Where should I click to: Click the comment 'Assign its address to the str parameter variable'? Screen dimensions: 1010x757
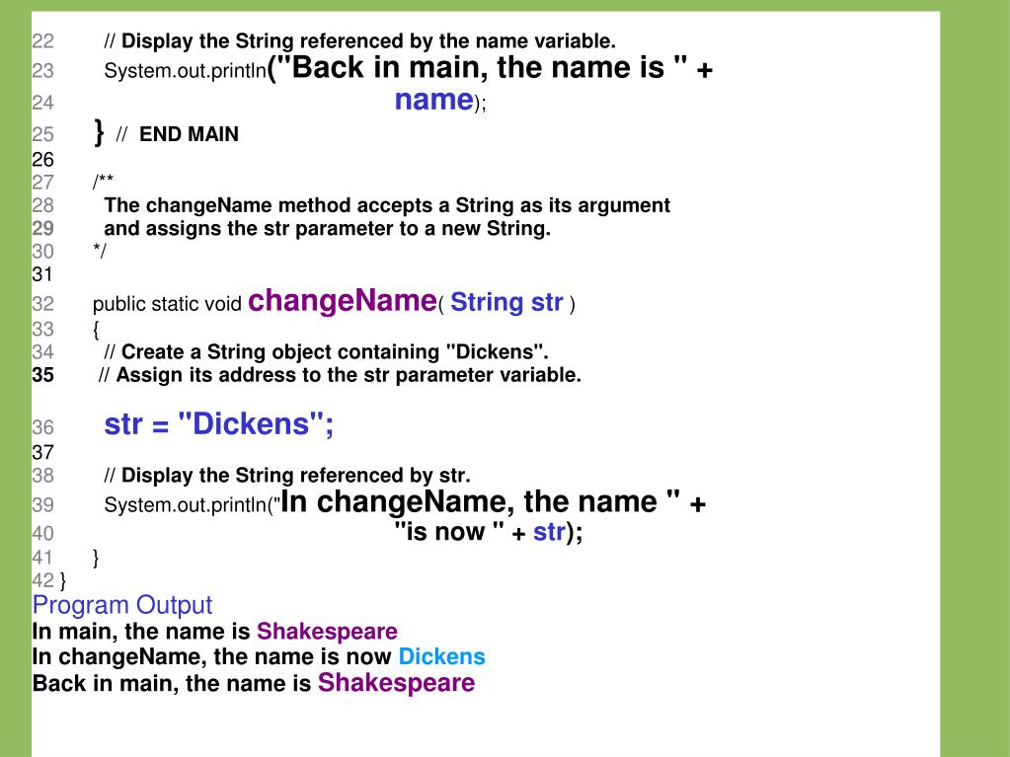[x=340, y=375]
